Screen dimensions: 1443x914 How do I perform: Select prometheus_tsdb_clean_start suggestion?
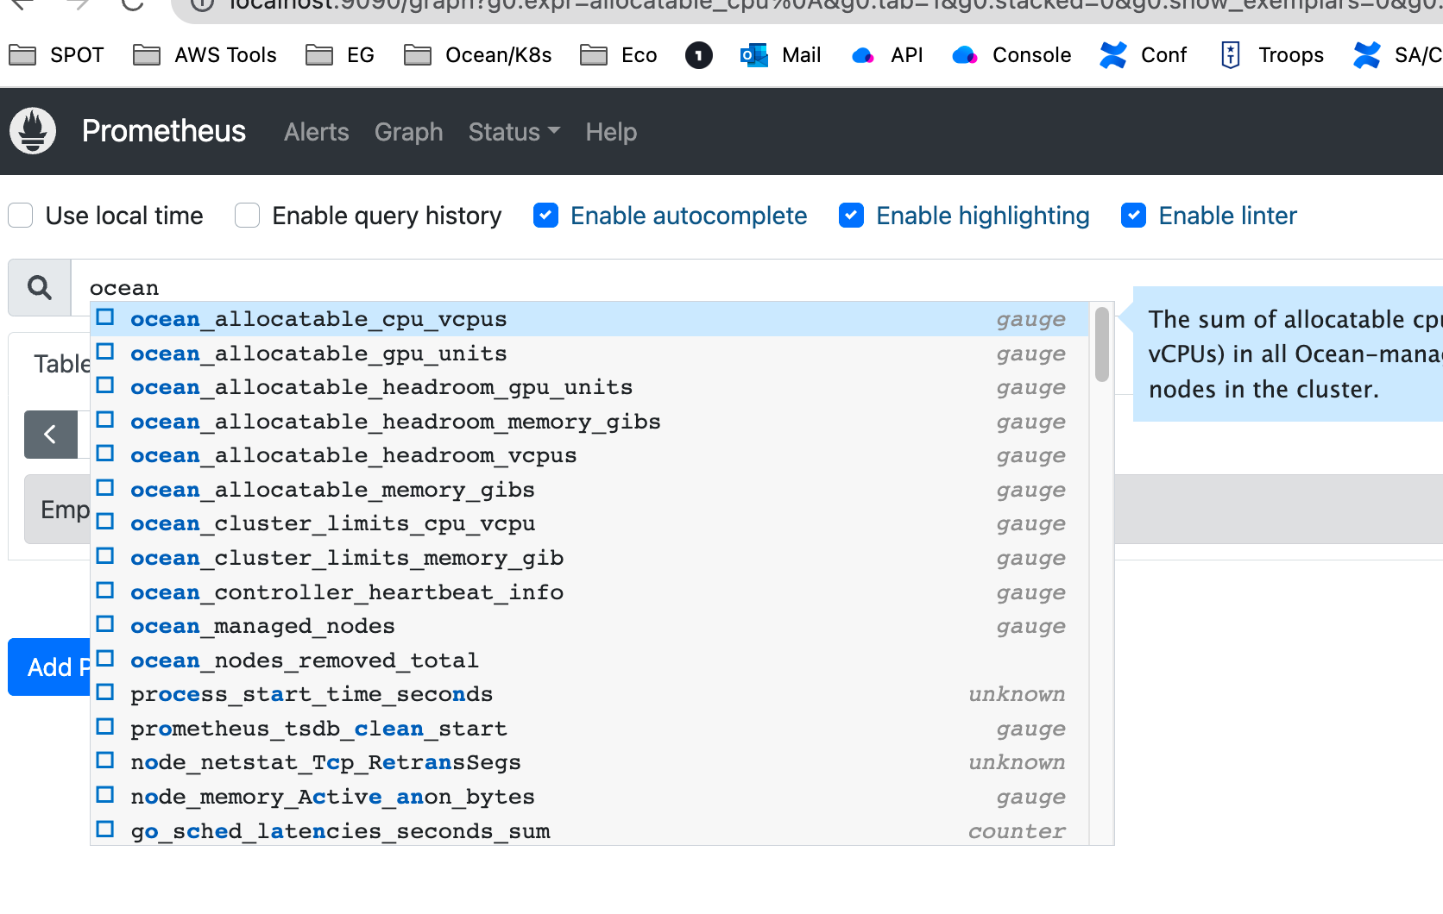coord(589,729)
